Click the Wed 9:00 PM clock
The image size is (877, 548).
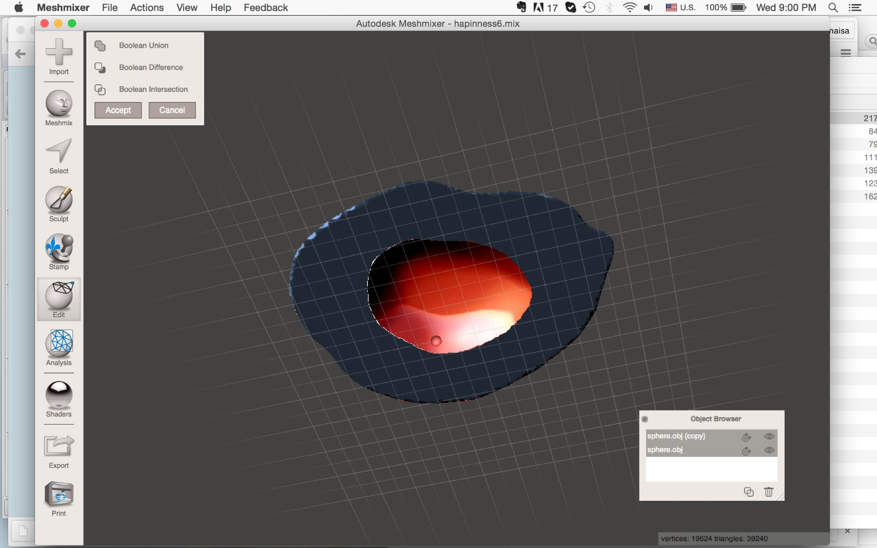786,8
